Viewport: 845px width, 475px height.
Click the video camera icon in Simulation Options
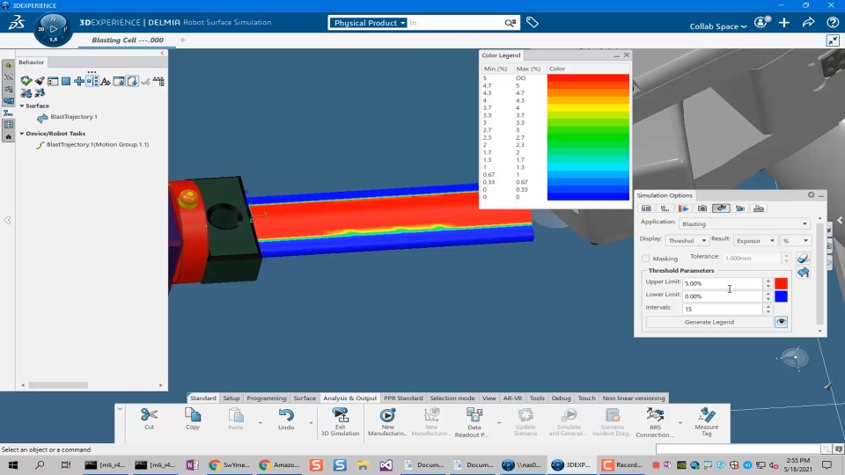[x=740, y=208]
